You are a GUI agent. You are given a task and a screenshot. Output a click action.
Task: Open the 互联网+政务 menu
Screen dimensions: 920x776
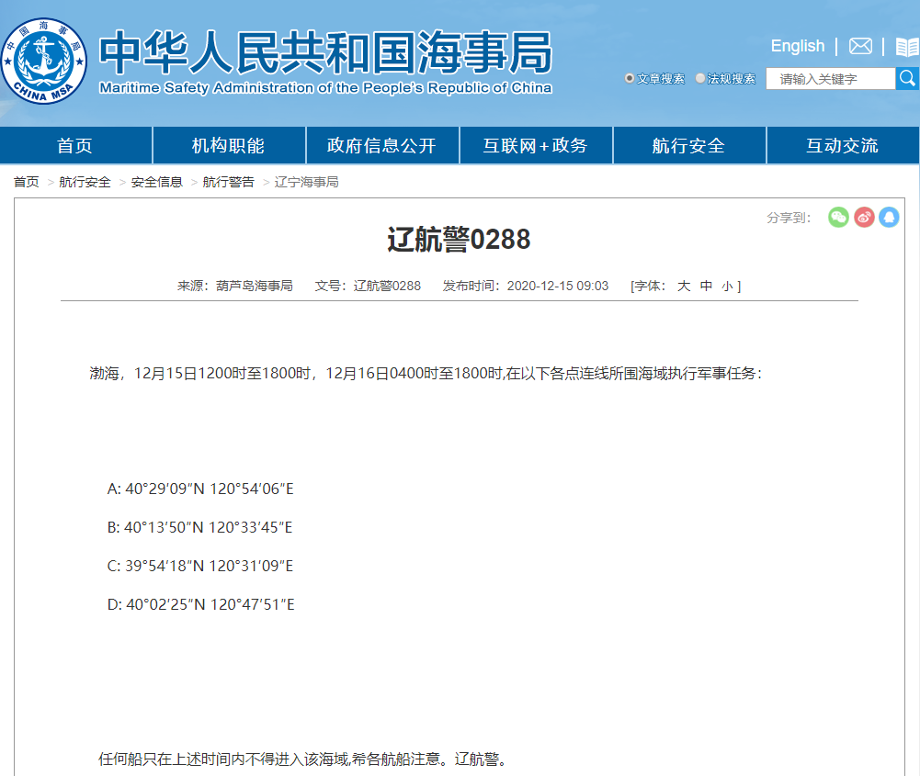(536, 145)
